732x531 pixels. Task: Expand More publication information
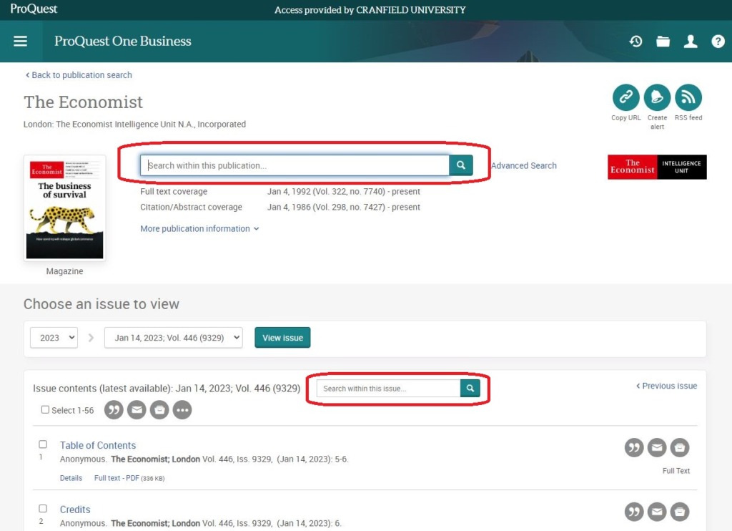[x=199, y=229]
